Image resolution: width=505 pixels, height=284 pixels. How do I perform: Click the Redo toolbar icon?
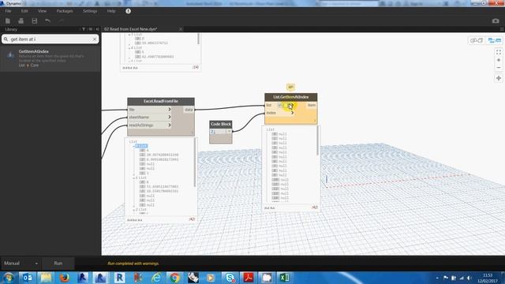pyautogui.click(x=62, y=21)
